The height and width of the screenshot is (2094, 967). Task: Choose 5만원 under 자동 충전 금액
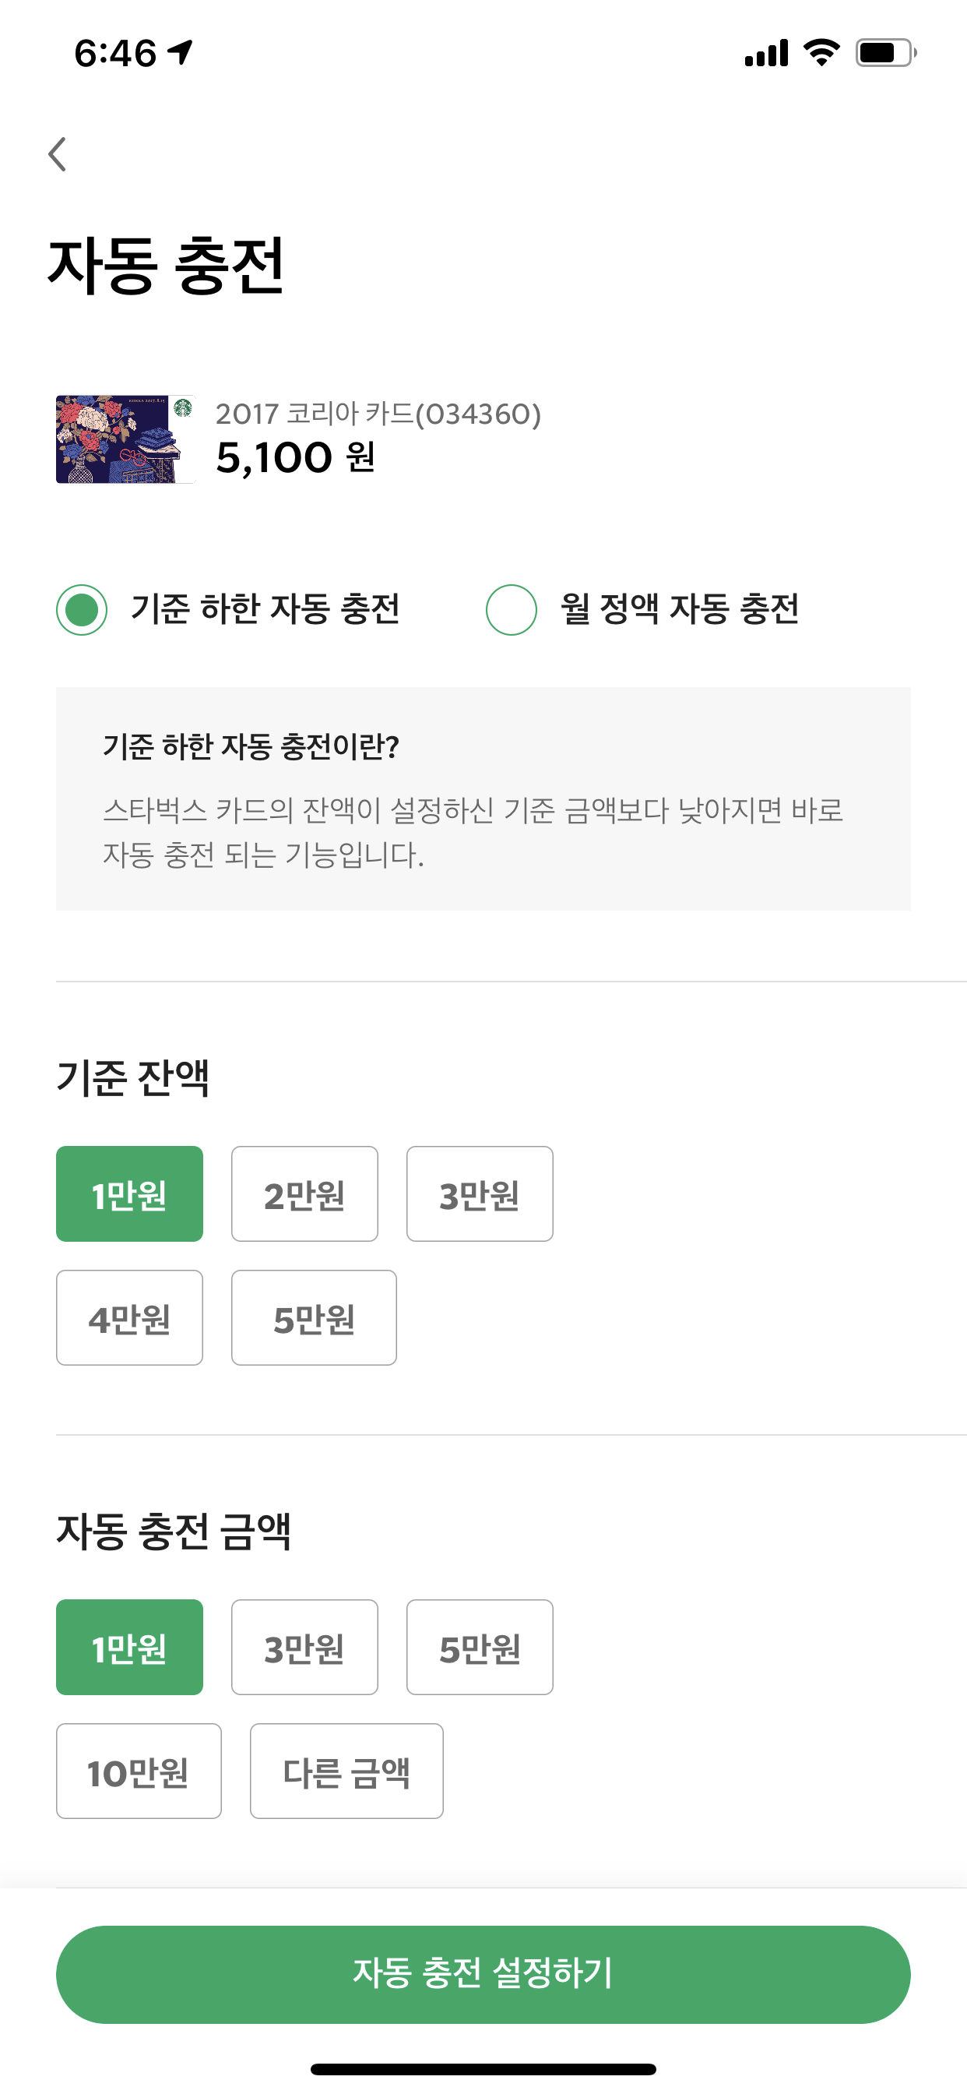[480, 1647]
